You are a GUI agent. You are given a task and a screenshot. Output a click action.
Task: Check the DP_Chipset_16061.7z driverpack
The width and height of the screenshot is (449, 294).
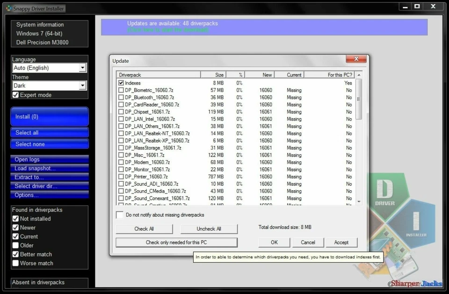point(122,112)
